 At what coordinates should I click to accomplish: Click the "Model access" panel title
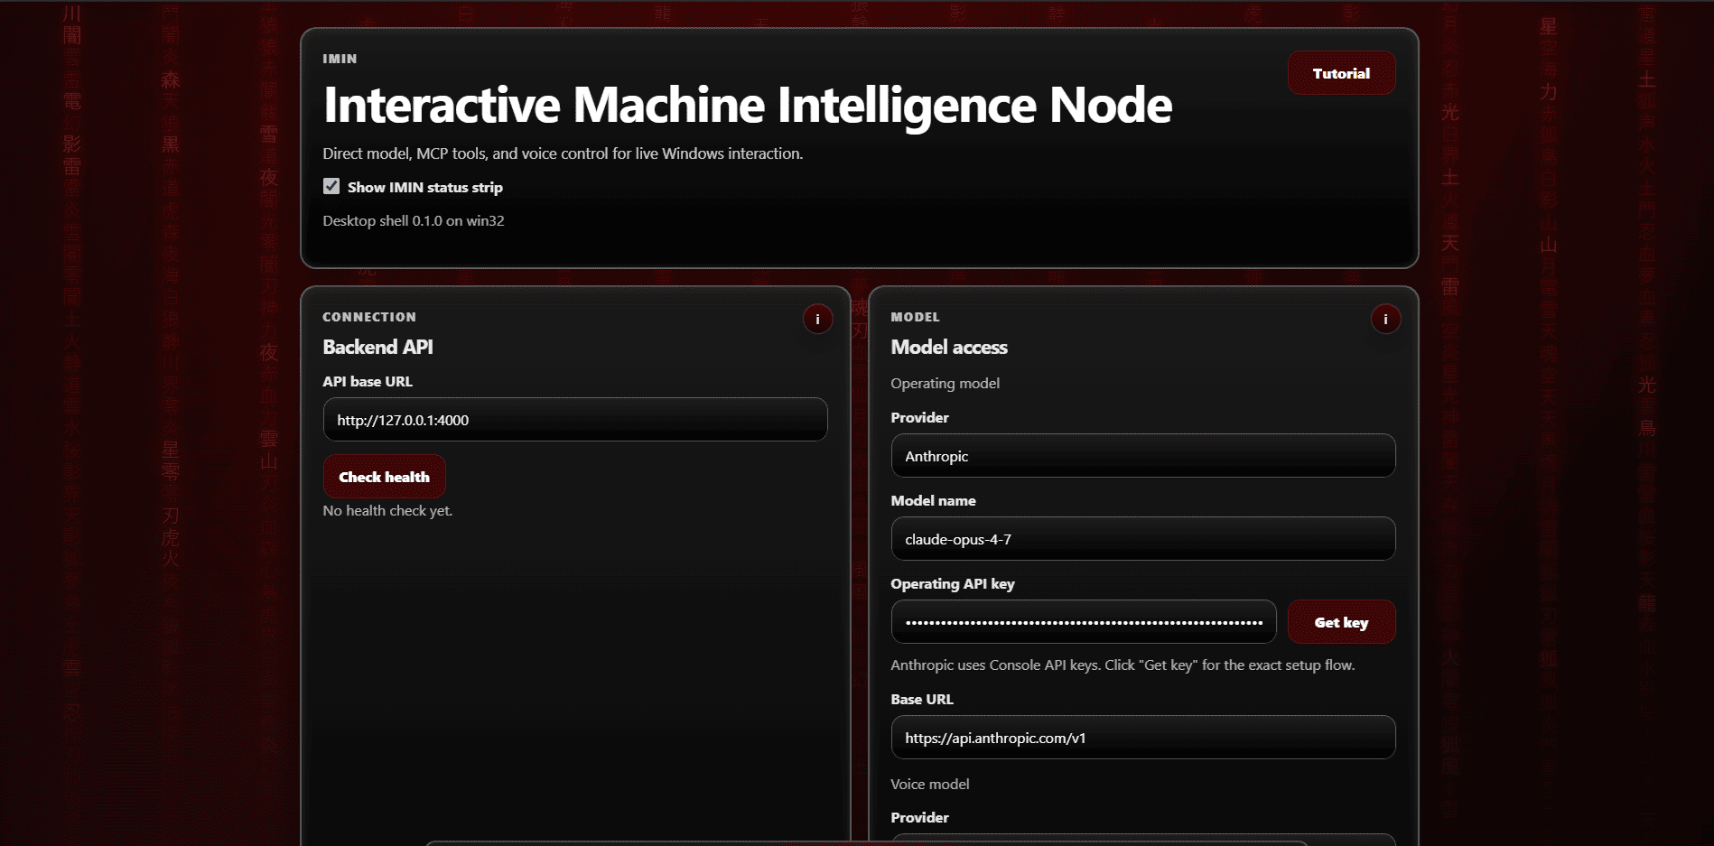[948, 348]
